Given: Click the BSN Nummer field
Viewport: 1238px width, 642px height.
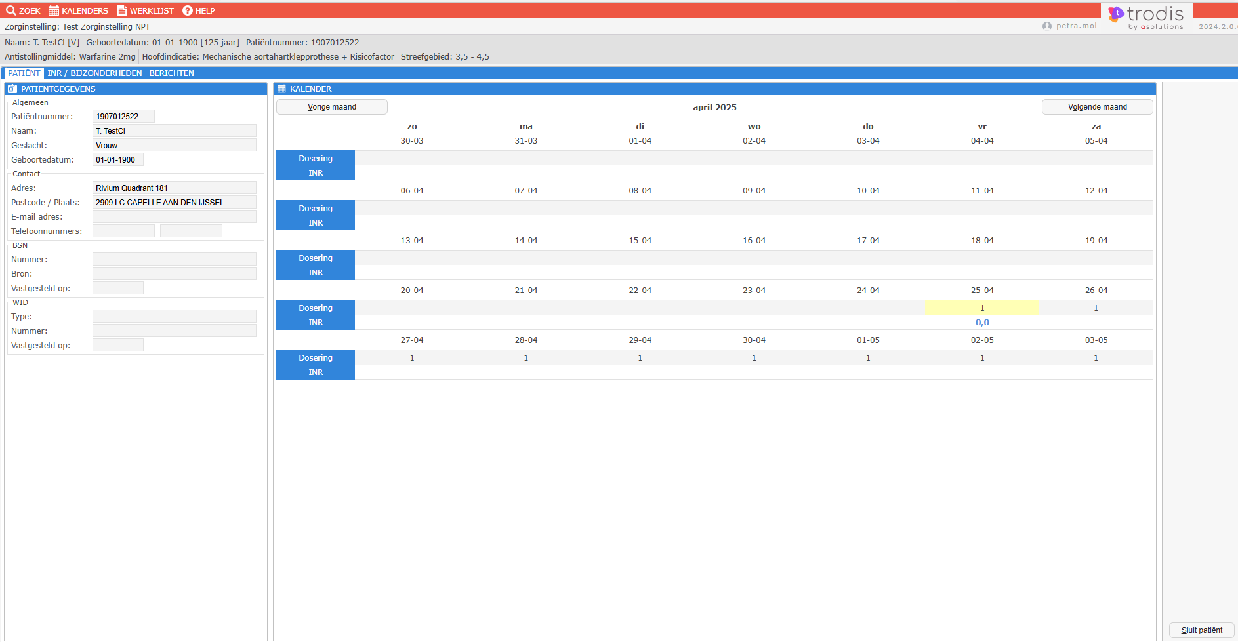Looking at the screenshot, I should pyautogui.click(x=175, y=259).
